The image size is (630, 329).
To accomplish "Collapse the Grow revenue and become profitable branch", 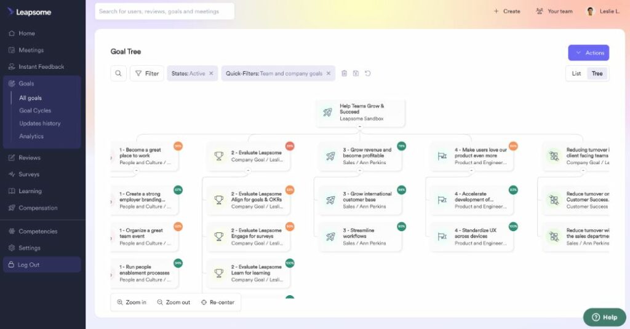I will click(359, 171).
